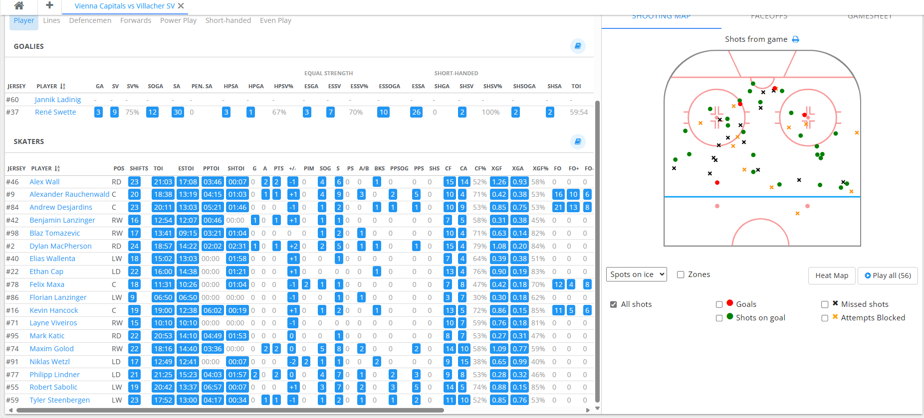924x418 pixels.
Task: Click the Goalies section glossary book icon
Action: (x=577, y=46)
